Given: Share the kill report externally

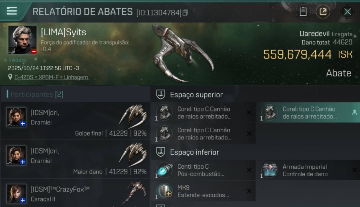Looking at the screenshot, I should (323, 12).
